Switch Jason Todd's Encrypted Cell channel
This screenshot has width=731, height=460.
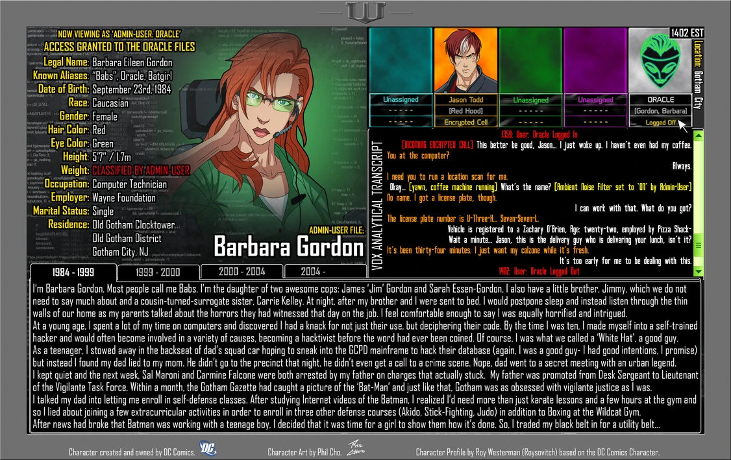tap(466, 122)
